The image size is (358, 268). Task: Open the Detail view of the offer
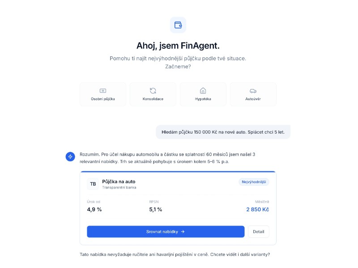tap(259, 231)
